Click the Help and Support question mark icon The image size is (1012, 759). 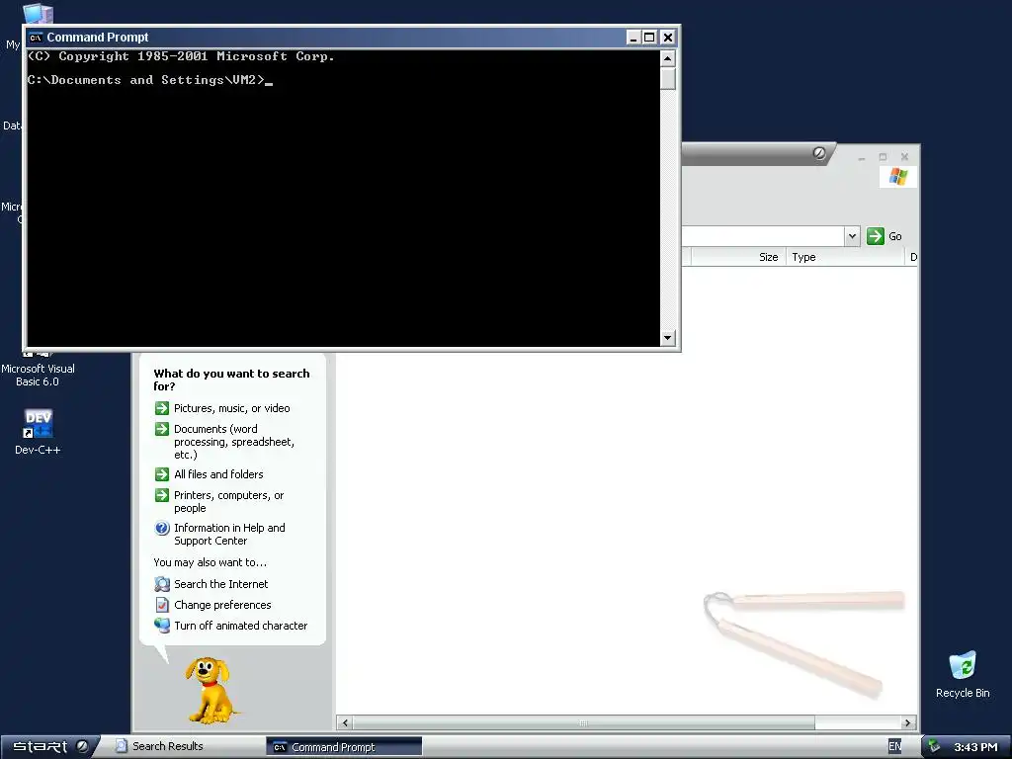tap(162, 528)
